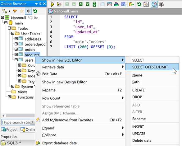Image resolution: width=182 pixels, height=146 pixels.
Task: Click the Nanonull.main editor title tab
Action: click(x=63, y=11)
